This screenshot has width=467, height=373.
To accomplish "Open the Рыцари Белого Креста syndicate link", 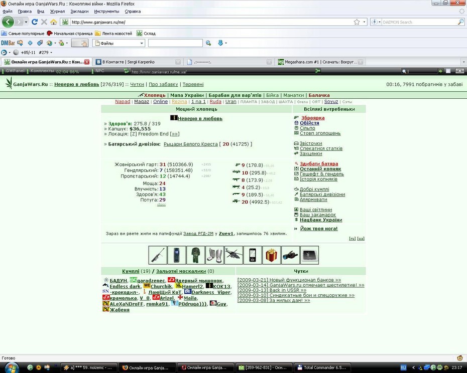I will point(191,144).
